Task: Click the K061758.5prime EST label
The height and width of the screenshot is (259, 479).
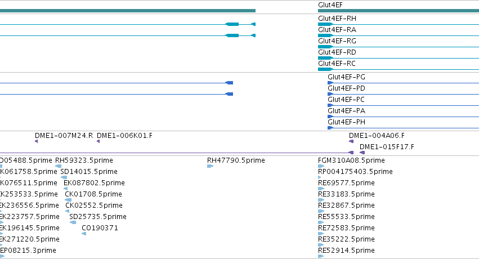Action: pyautogui.click(x=29, y=172)
